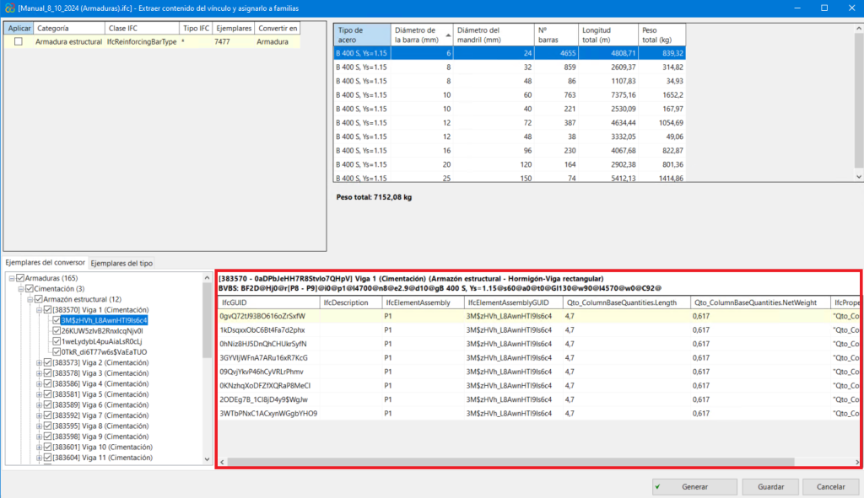The height and width of the screenshot is (498, 864).
Task: Select row with GUID 3WTbPNxC1ACxynWGgbYHO9
Action: (x=538, y=413)
